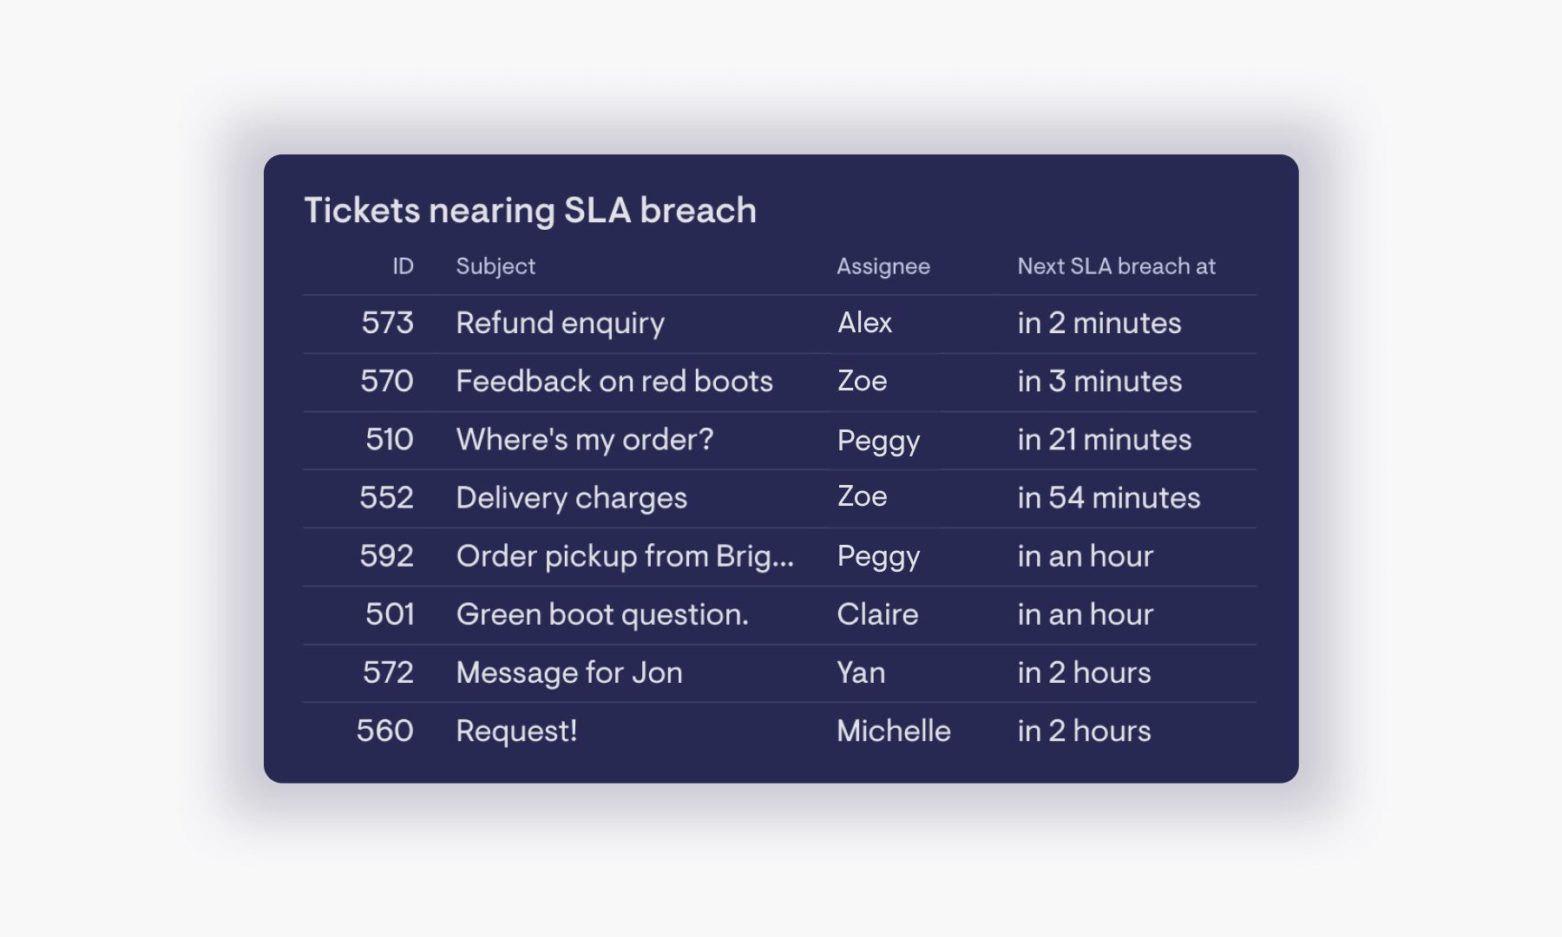Click the ticket ID 573
1562x937 pixels.
pos(387,323)
